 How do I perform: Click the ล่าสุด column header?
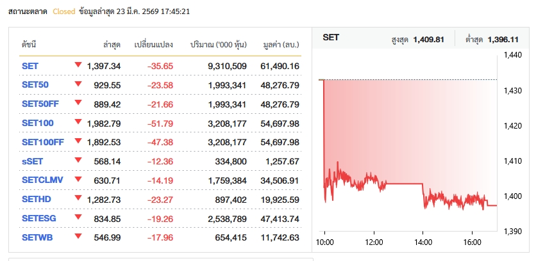[112, 45]
